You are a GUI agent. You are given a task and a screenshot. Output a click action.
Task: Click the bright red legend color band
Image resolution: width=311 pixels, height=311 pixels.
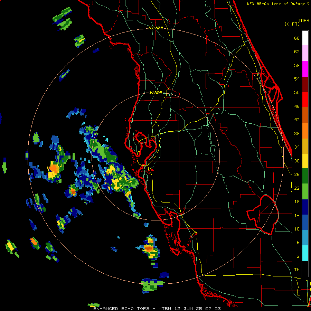tap(305, 100)
